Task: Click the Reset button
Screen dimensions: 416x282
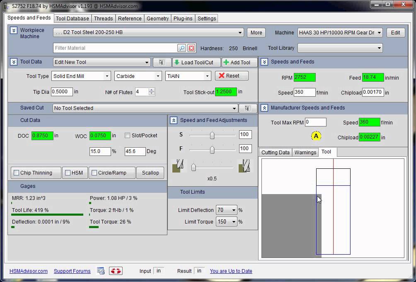Action: (x=232, y=76)
